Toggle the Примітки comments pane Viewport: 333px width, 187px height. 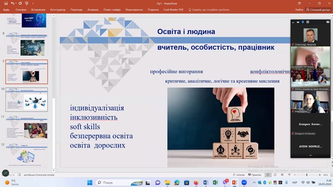pos(254,175)
